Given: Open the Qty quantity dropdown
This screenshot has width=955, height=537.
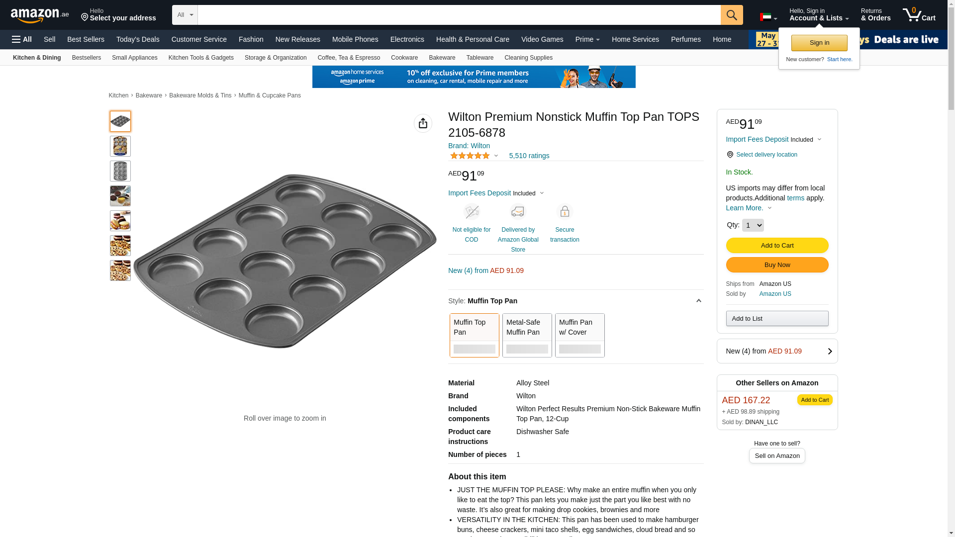Looking at the screenshot, I should click(x=753, y=225).
